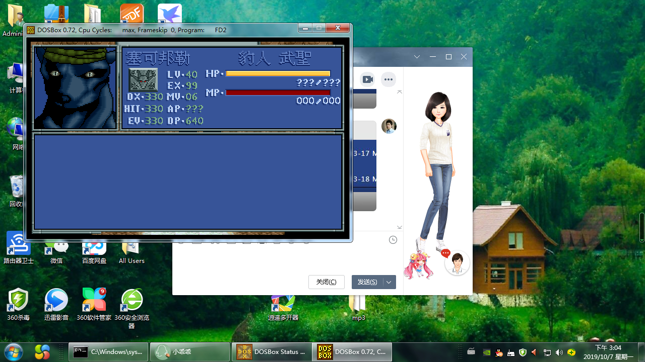Open the system volume speaker tray icon
645x362 pixels.
[559, 352]
